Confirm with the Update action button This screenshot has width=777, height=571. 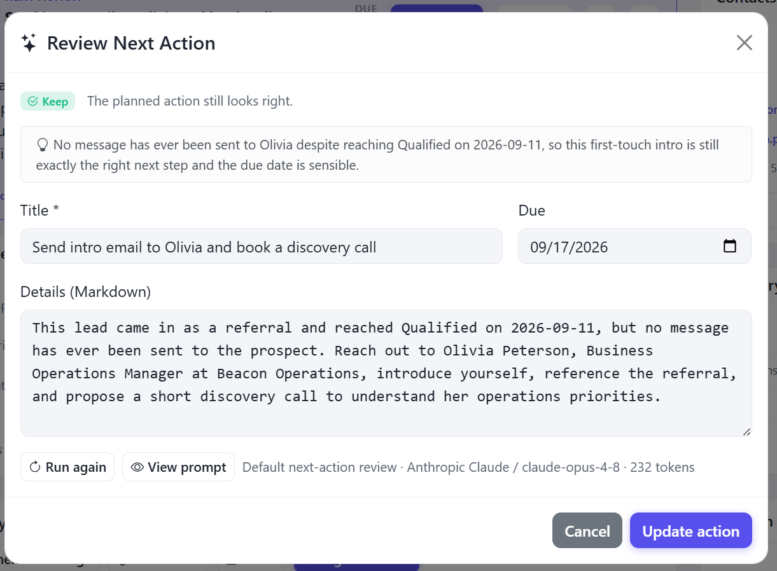pos(691,530)
